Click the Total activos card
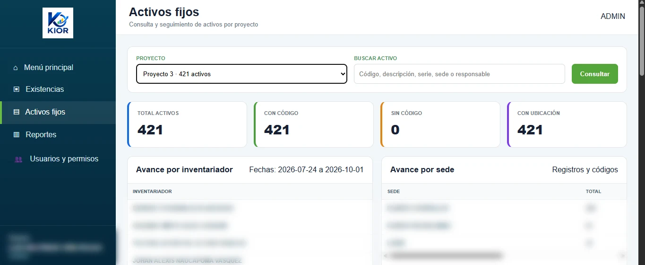This screenshot has width=645, height=265. tap(187, 124)
